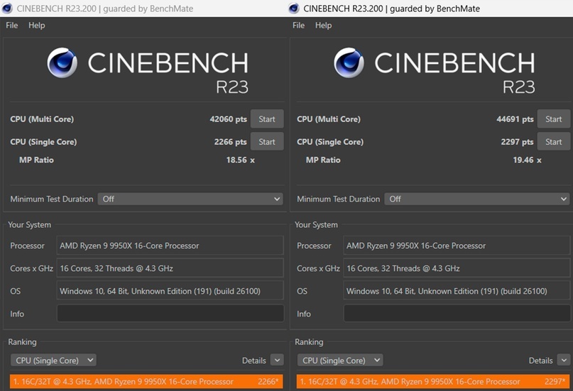The height and width of the screenshot is (391, 573).
Task: Select the orange ranking entry scoring 2266
Action: click(x=146, y=382)
